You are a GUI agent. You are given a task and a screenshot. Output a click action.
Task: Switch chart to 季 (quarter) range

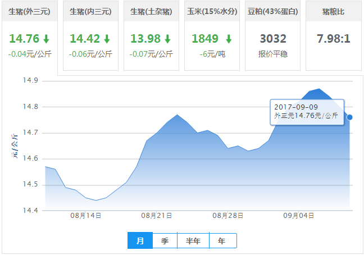165,241
